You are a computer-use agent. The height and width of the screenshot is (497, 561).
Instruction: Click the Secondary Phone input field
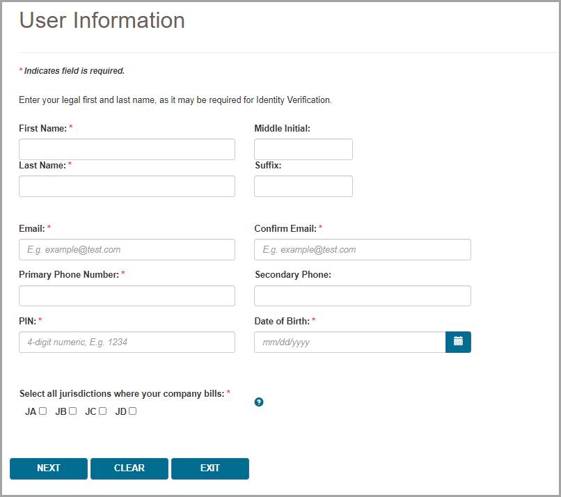[x=362, y=296]
